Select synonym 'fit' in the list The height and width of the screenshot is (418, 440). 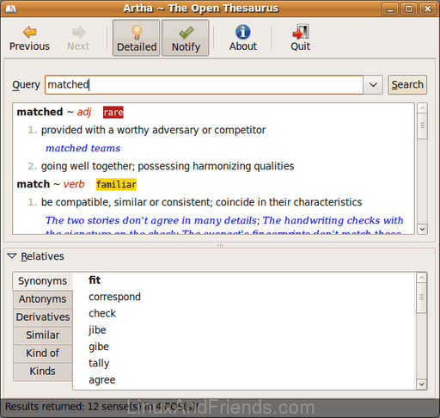[95, 280]
